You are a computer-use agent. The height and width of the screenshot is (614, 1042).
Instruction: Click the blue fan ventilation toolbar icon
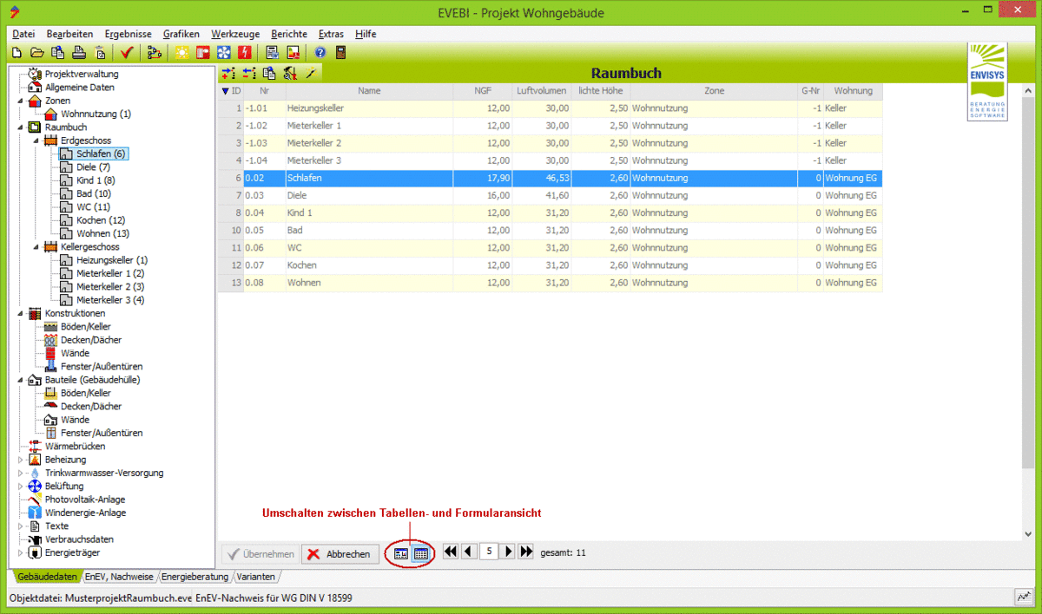223,52
